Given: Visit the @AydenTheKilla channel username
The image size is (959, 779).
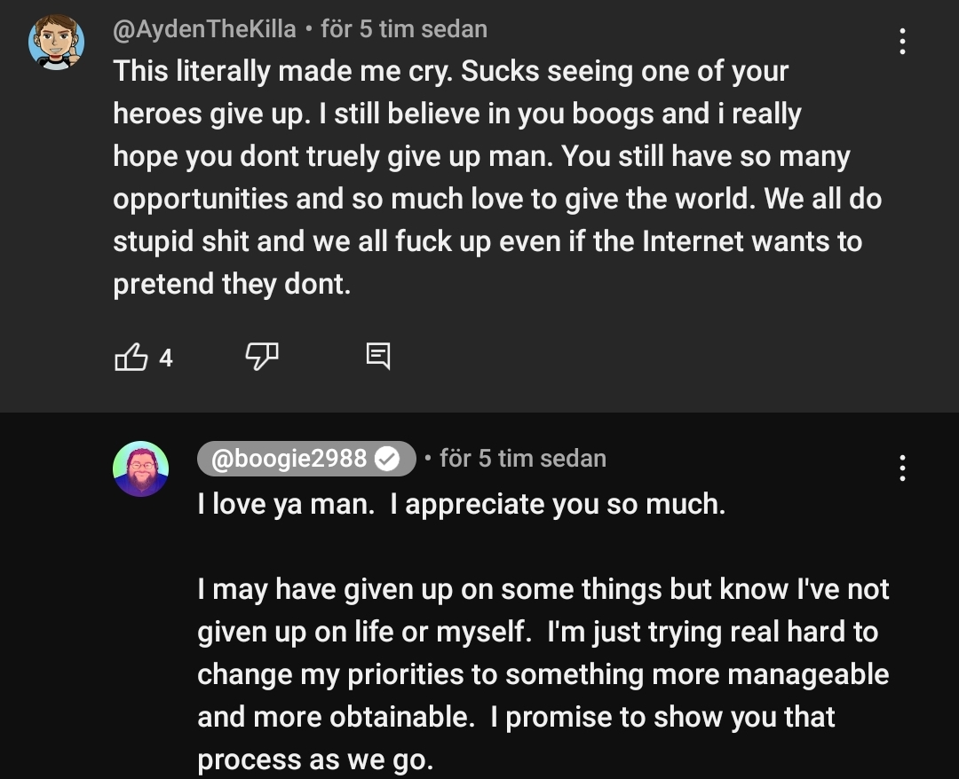Looking at the screenshot, I should pyautogui.click(x=204, y=29).
